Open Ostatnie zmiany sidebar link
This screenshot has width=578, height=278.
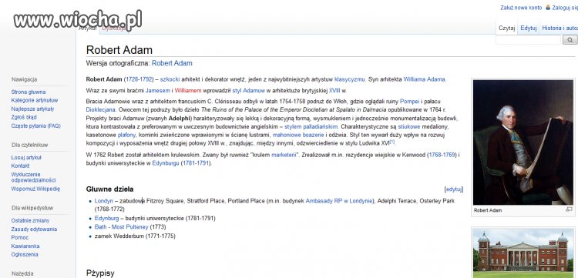click(x=30, y=220)
